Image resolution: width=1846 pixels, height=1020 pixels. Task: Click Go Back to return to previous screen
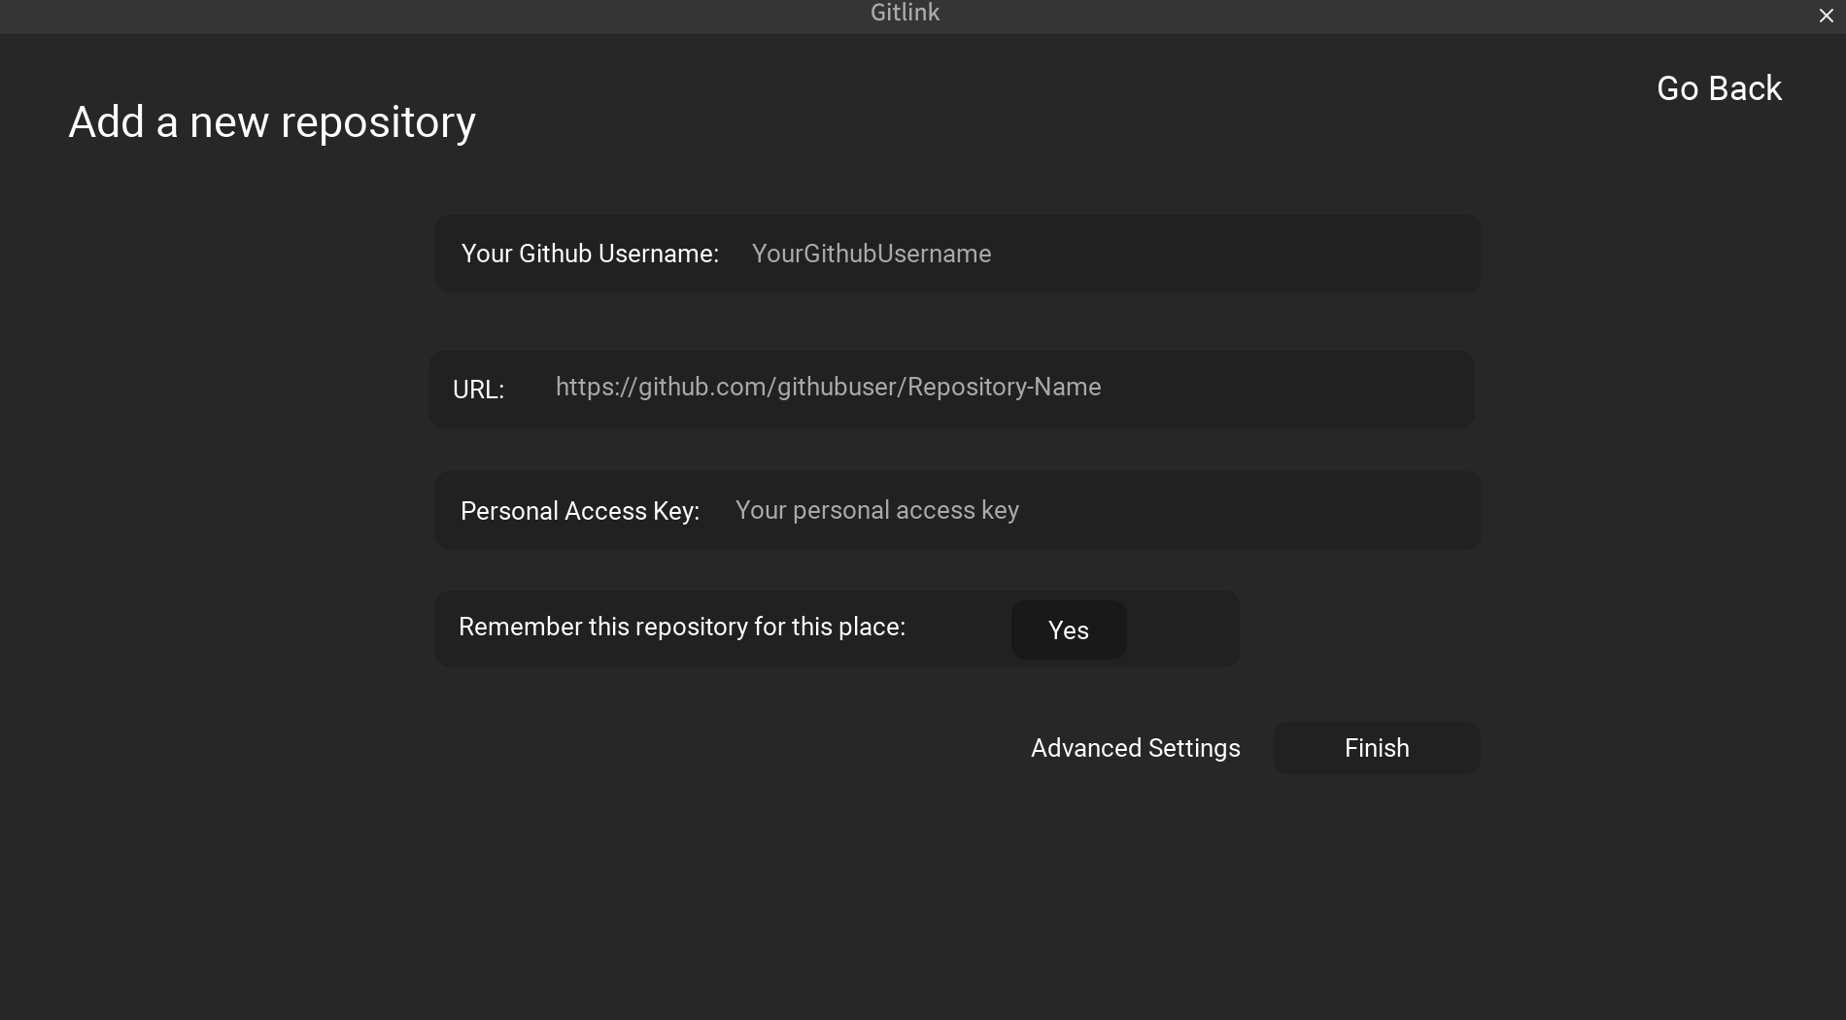(x=1719, y=88)
